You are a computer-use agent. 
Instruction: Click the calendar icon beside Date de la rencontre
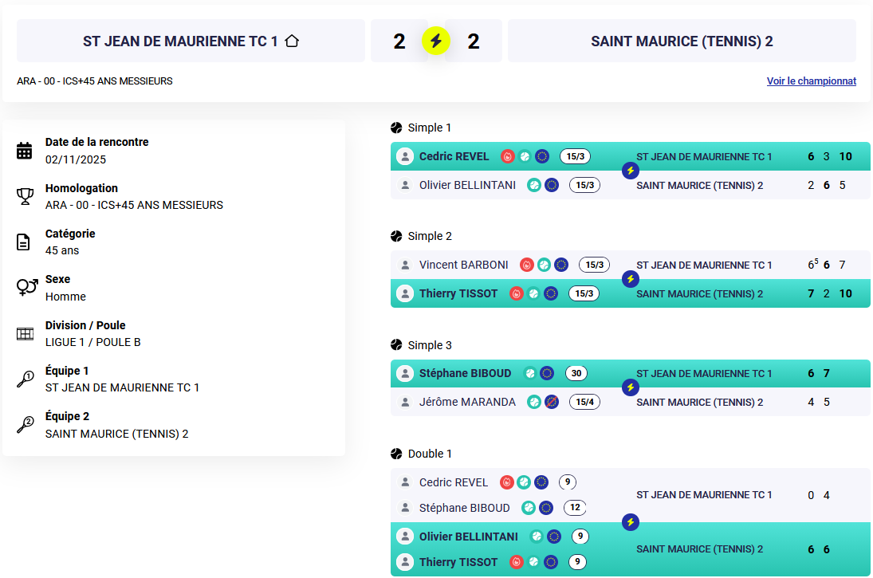[25, 151]
